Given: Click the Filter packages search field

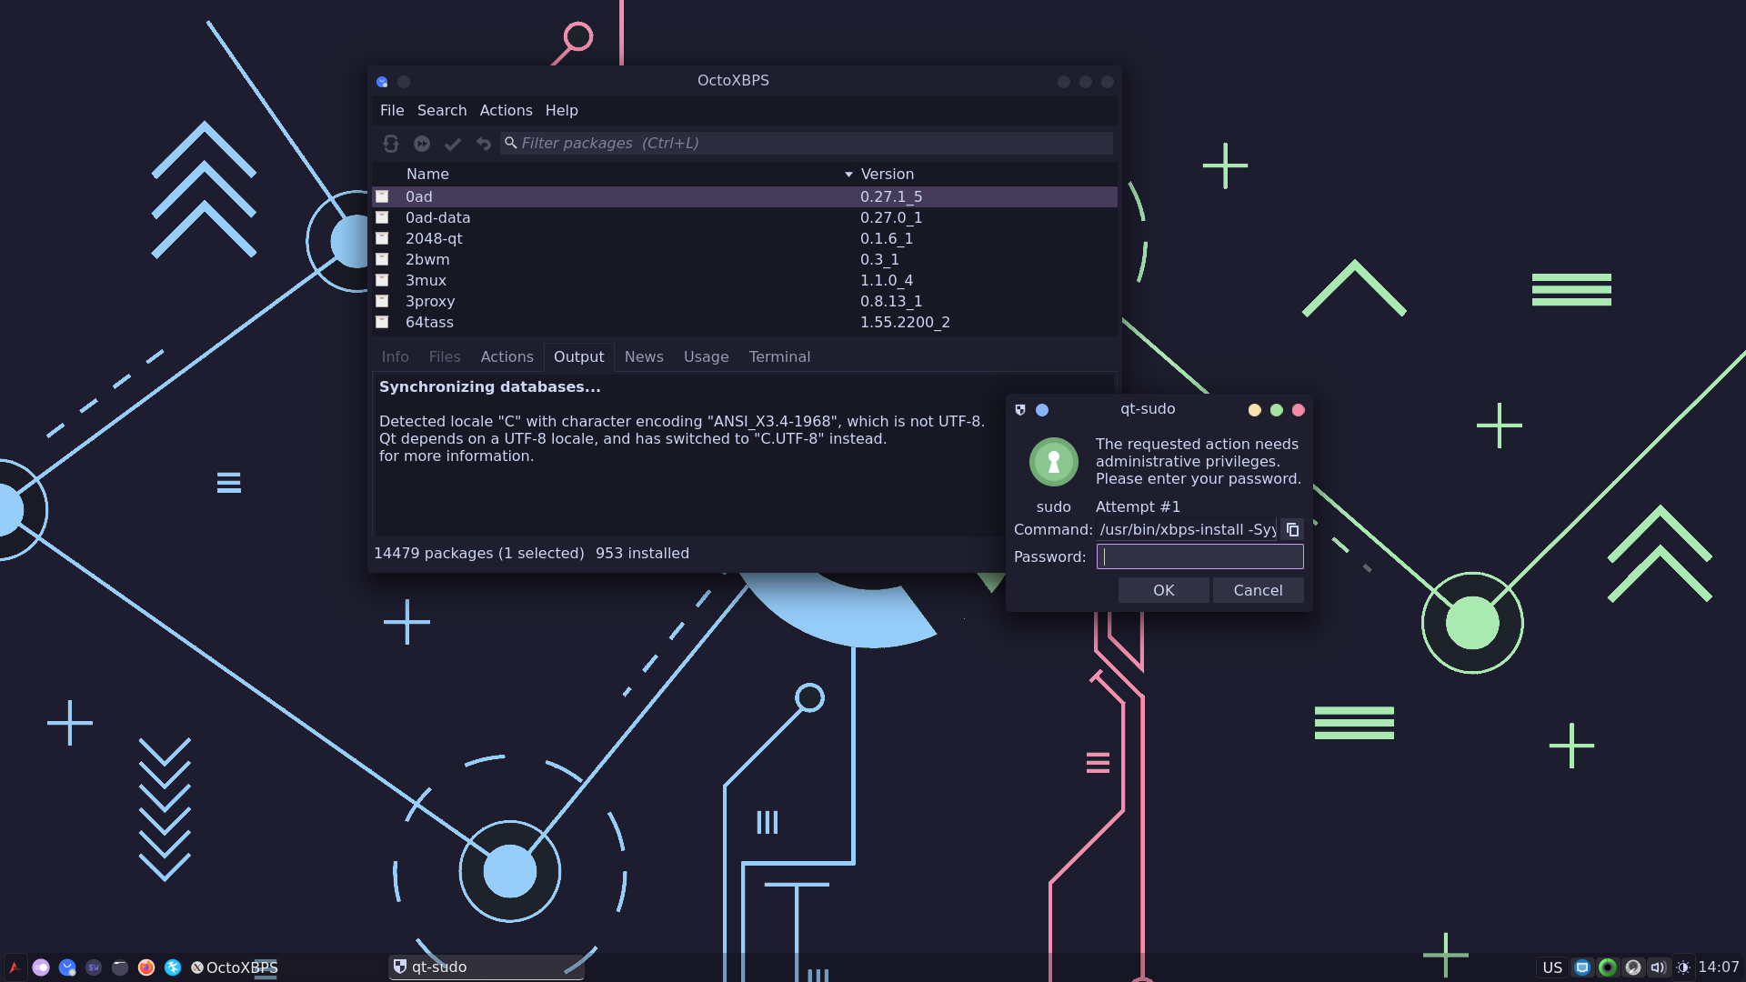Looking at the screenshot, I should click(806, 143).
